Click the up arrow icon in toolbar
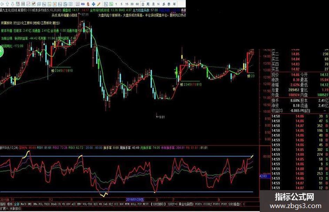This screenshot has height=212, width=329. (7, 4)
